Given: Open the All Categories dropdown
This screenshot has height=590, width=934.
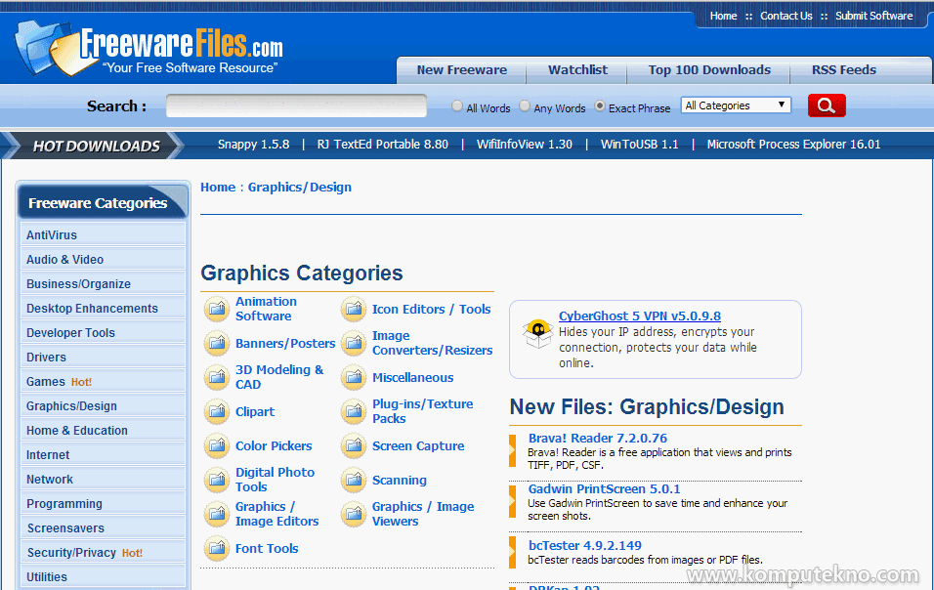Looking at the screenshot, I should click(736, 105).
